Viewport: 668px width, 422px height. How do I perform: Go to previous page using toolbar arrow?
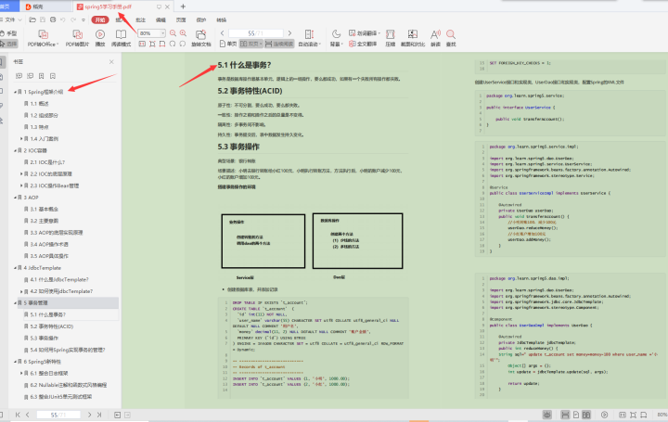223,33
